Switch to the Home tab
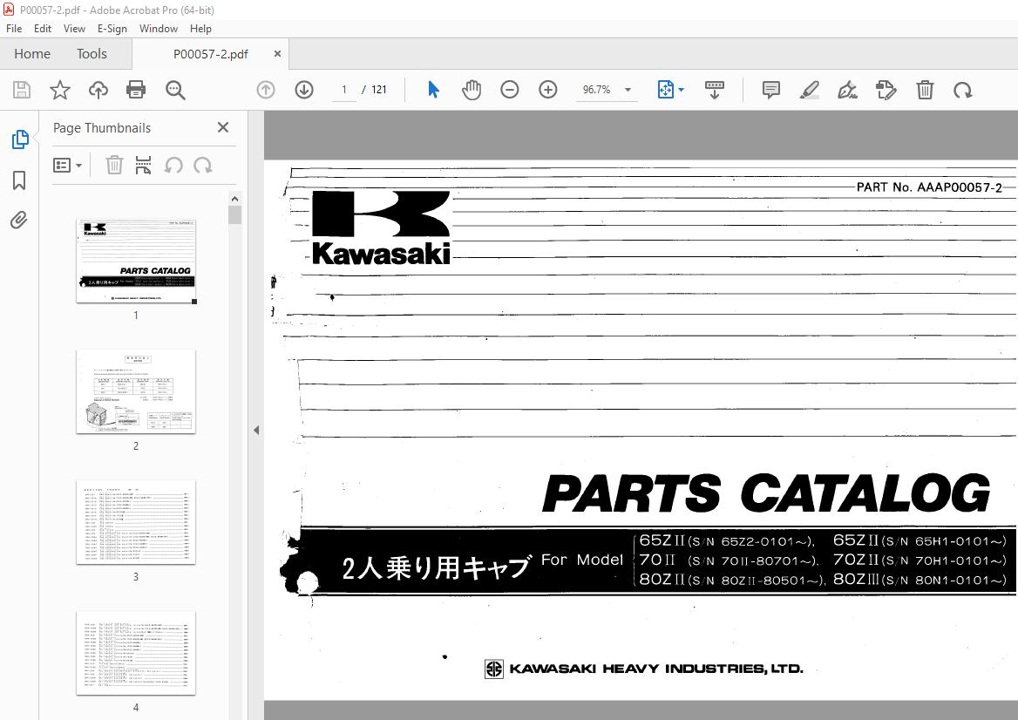Screen dimensions: 1018x720 point(31,54)
